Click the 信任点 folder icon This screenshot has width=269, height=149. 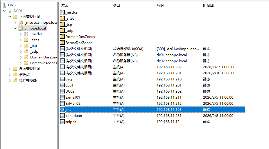click(15, 75)
